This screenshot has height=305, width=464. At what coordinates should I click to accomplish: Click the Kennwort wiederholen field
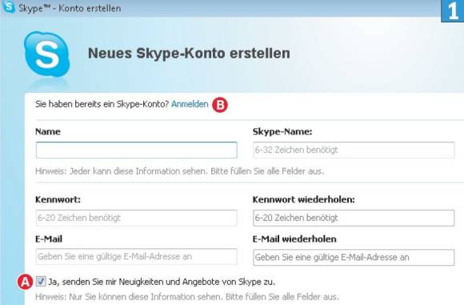tap(354, 218)
